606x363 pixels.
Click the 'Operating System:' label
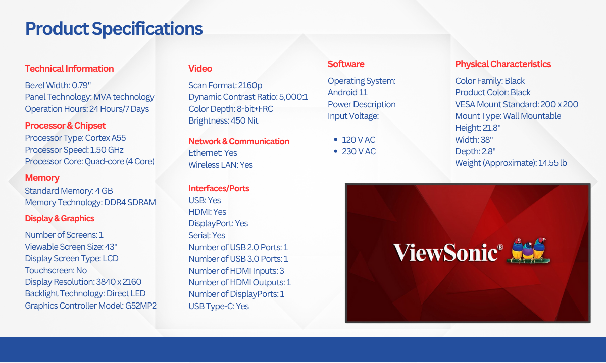362,81
